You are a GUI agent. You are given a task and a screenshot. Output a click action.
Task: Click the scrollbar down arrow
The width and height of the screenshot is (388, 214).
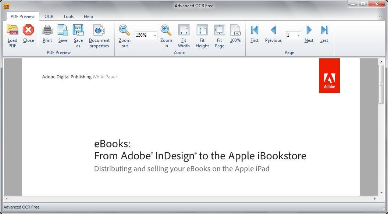coord(381,192)
